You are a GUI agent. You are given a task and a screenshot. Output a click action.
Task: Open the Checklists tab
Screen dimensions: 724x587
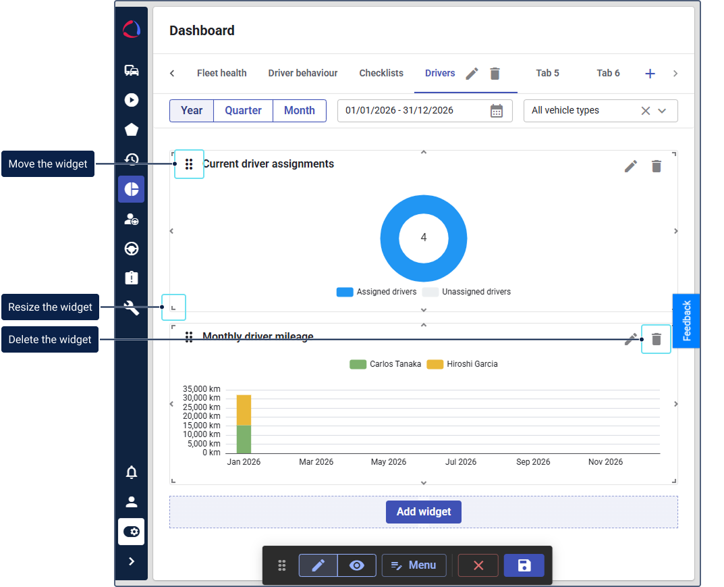pyautogui.click(x=381, y=73)
